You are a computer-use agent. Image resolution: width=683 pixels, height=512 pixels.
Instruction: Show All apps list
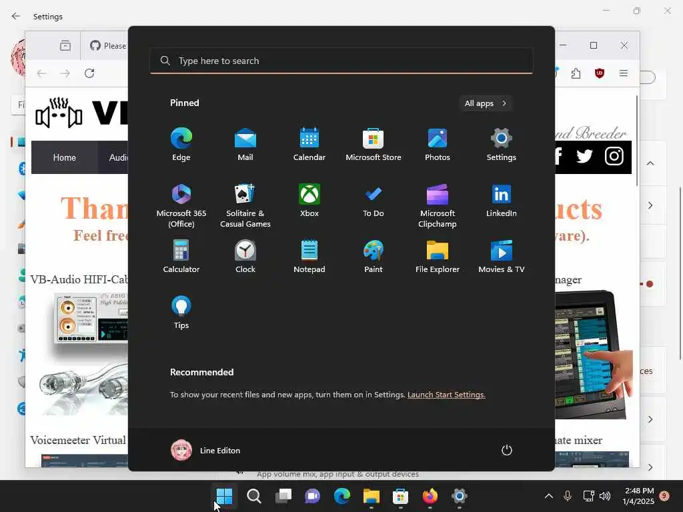point(486,103)
